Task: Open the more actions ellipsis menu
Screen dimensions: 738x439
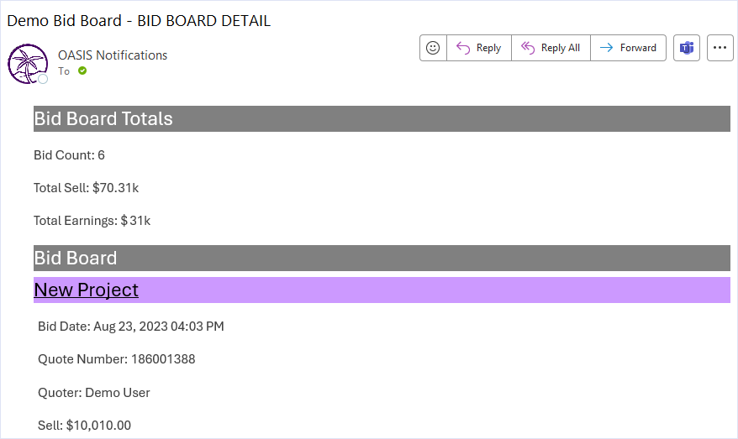Action: (720, 48)
